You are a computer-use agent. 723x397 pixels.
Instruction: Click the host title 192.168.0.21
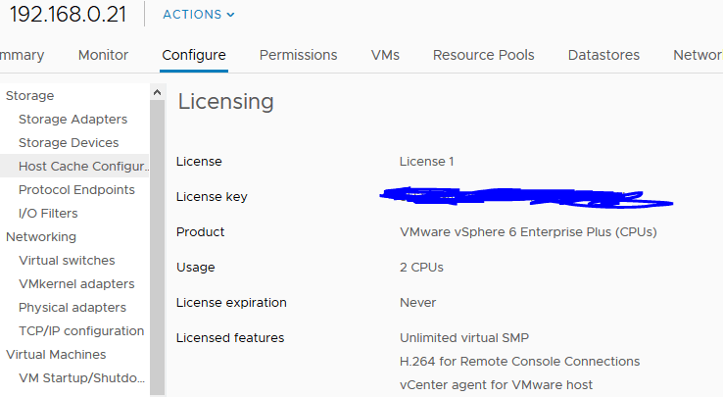pyautogui.click(x=68, y=15)
